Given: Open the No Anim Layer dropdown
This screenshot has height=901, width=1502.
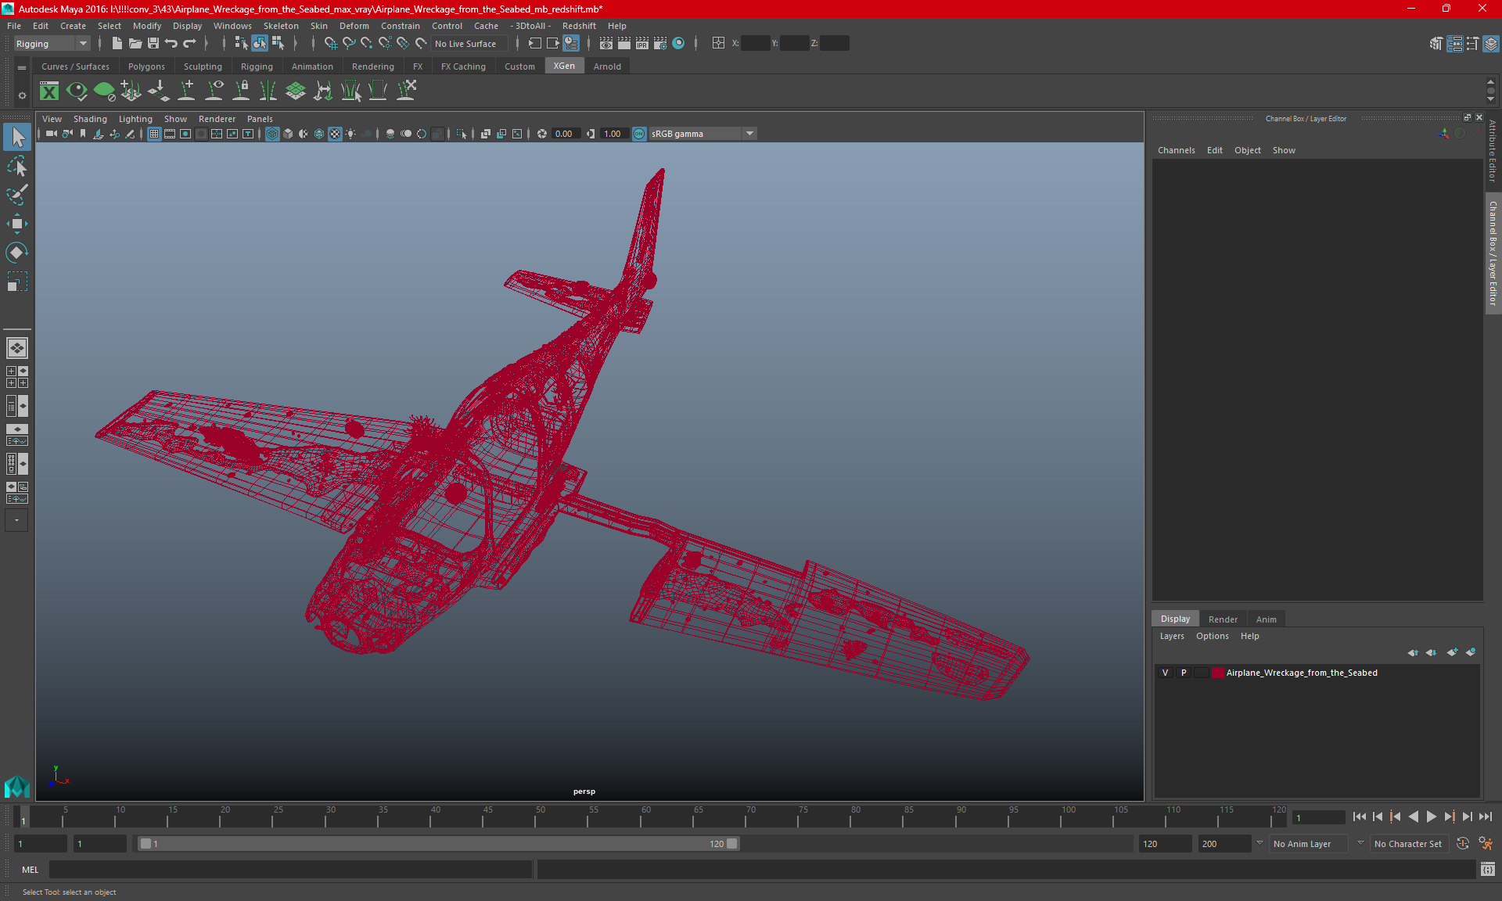Looking at the screenshot, I should click(1308, 844).
